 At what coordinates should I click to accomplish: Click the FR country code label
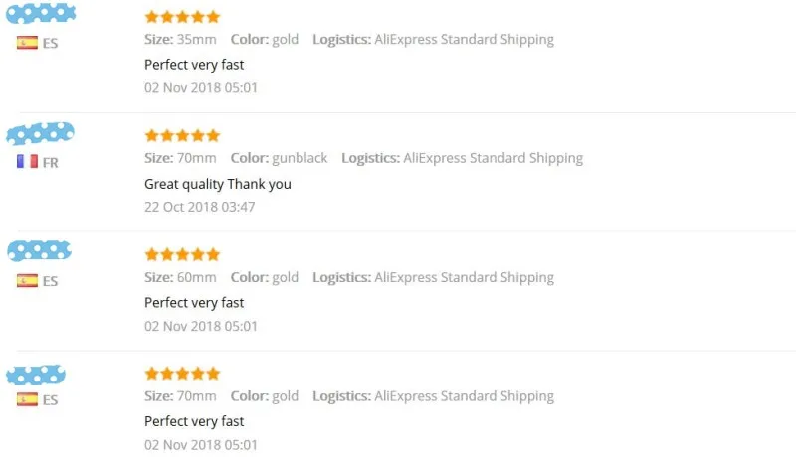[x=51, y=163]
